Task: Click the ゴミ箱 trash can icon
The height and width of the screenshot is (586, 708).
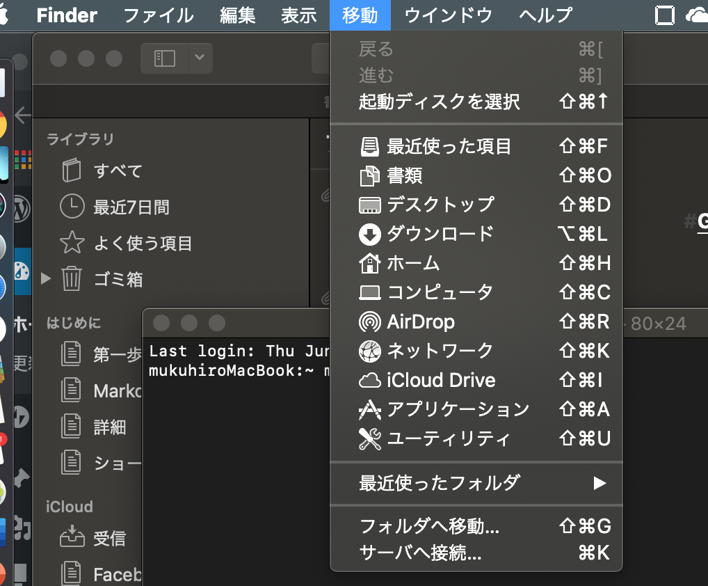Action: (72, 278)
